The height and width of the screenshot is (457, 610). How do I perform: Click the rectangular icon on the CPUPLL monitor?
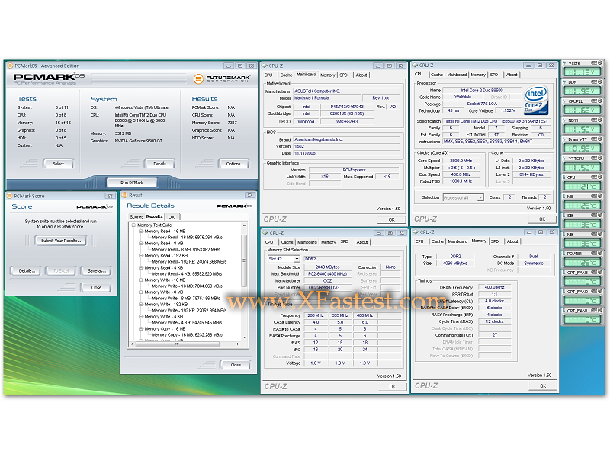coord(594,101)
